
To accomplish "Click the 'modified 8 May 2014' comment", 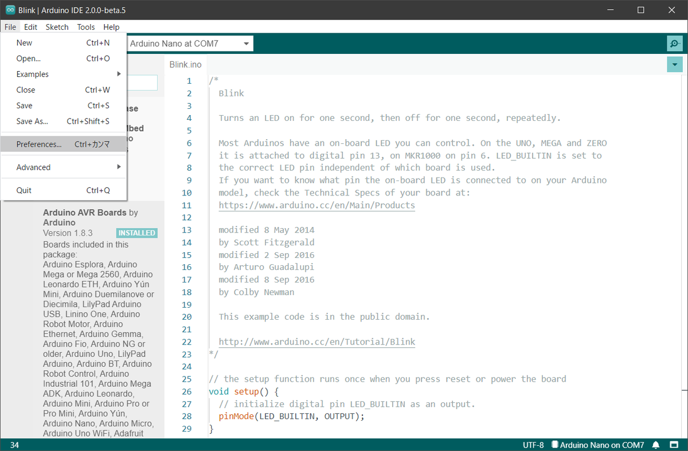I will pos(267,230).
